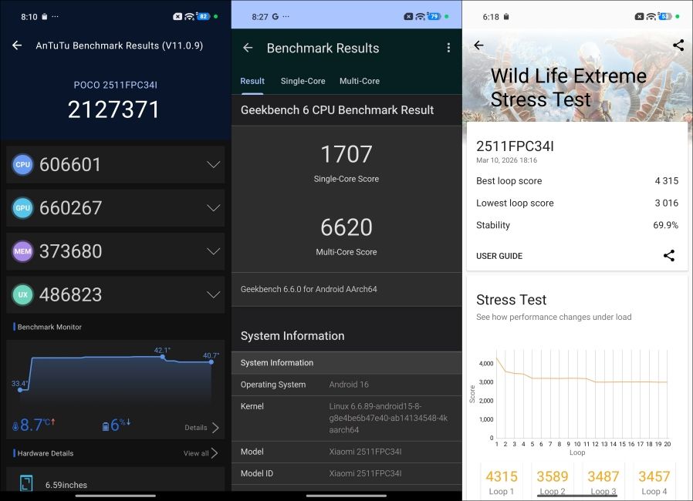
Task: Tap the battery drain indicator showing 6%
Action: (116, 424)
